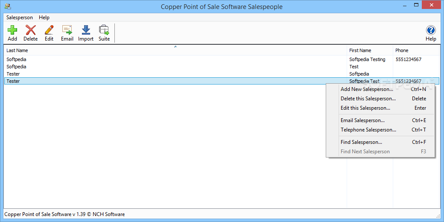444x222 pixels.
Task: Maximize the Salespeople window
Action: 416,5
